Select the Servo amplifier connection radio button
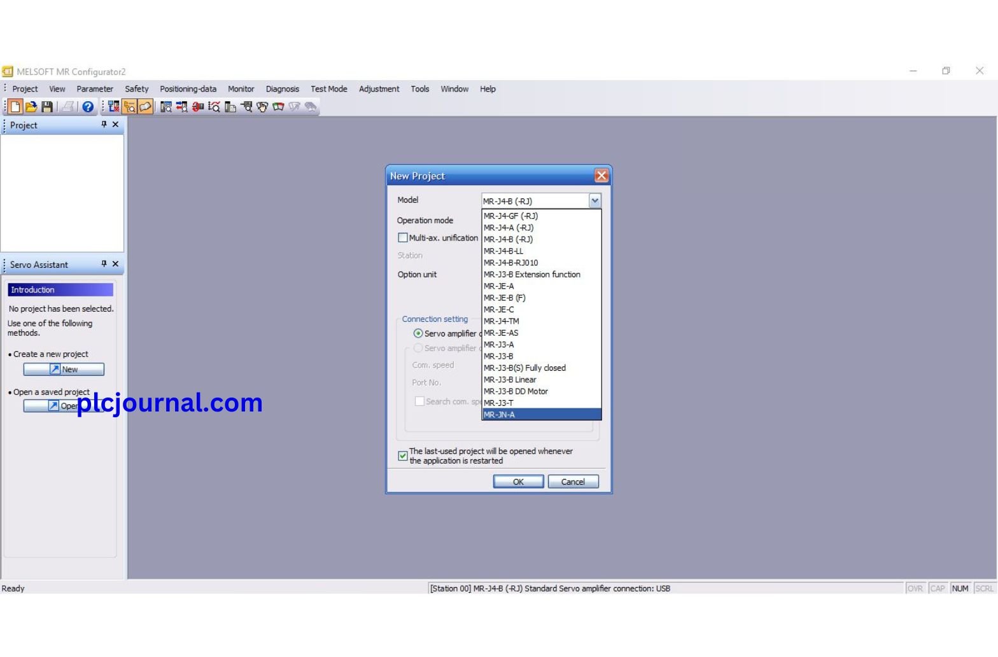998x657 pixels. point(418,333)
